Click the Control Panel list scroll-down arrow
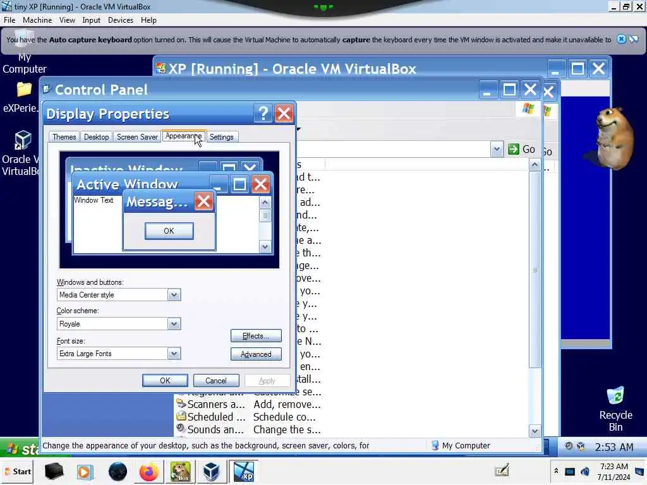 (x=535, y=431)
